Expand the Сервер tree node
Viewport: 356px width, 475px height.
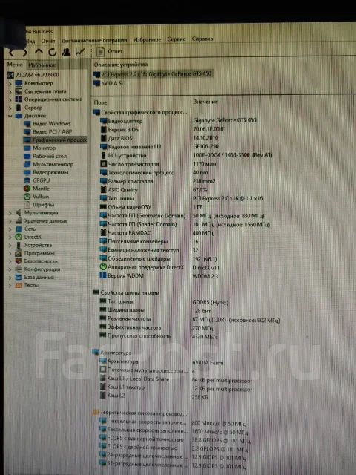10,108
